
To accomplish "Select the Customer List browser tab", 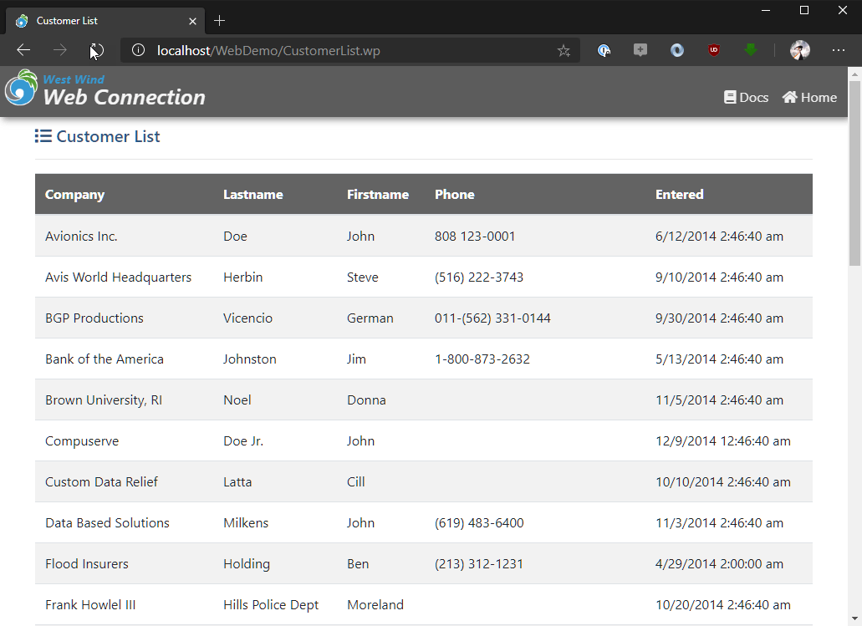I will point(105,21).
